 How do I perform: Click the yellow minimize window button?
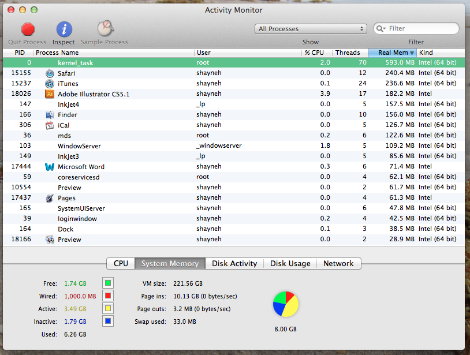tap(23, 10)
